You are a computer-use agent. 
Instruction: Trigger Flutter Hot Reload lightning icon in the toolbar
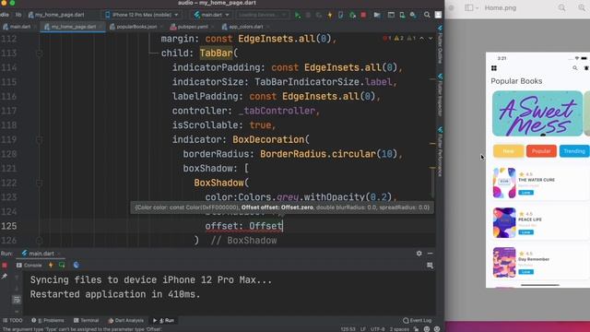(x=330, y=15)
